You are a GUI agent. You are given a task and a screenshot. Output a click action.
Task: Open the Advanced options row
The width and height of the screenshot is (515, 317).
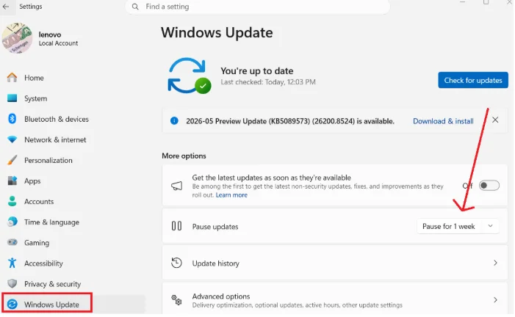click(x=335, y=299)
